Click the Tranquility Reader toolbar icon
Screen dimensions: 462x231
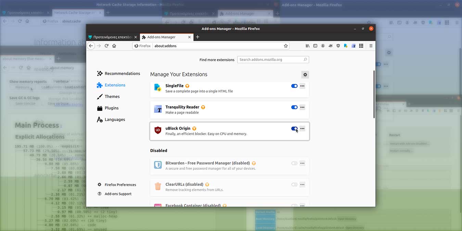[x=354, y=46]
